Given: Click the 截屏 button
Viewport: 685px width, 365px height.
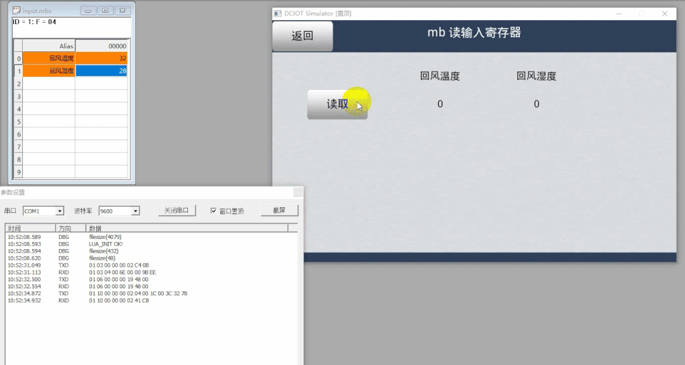Looking at the screenshot, I should pos(279,210).
